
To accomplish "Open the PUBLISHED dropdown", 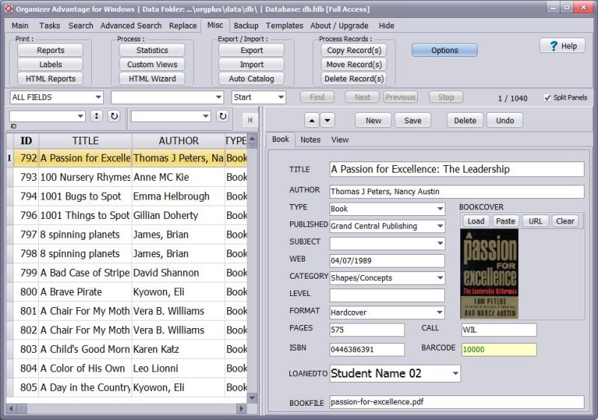I will pyautogui.click(x=440, y=226).
